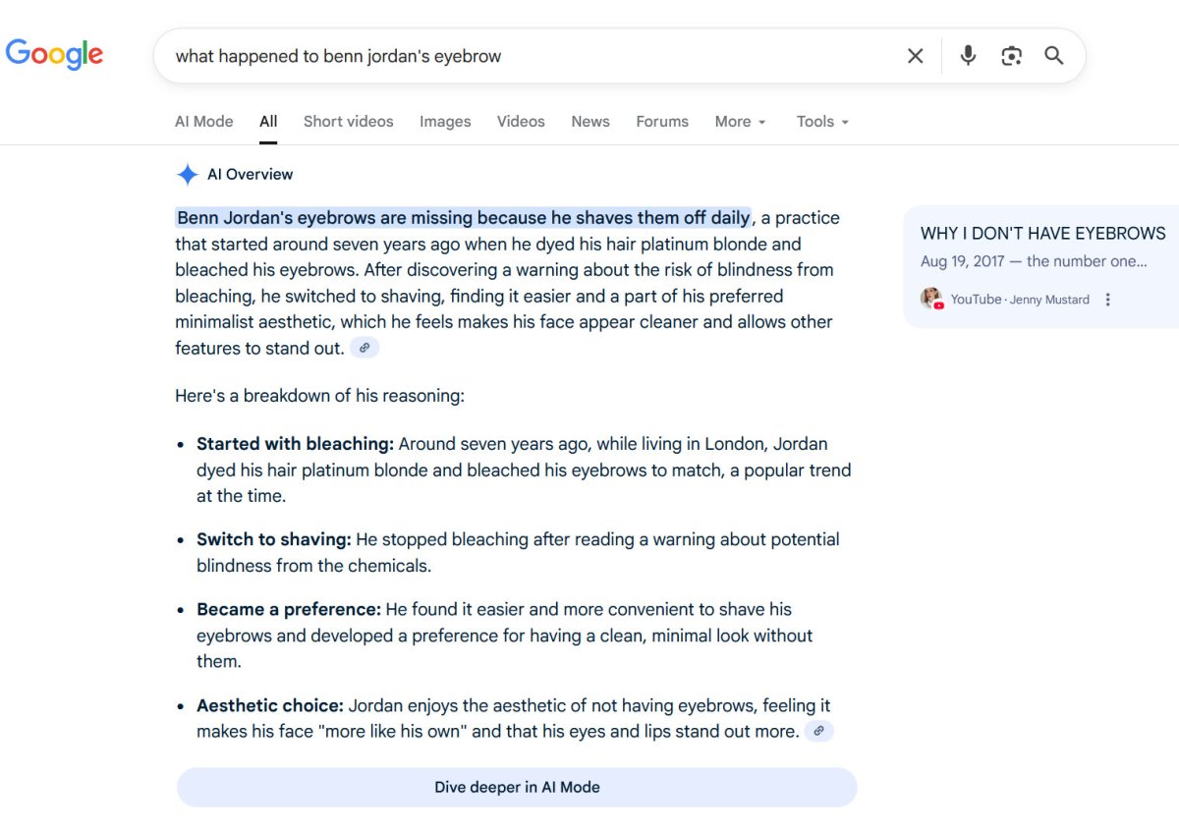Click the Jenny Mustard channel avatar

(x=931, y=299)
